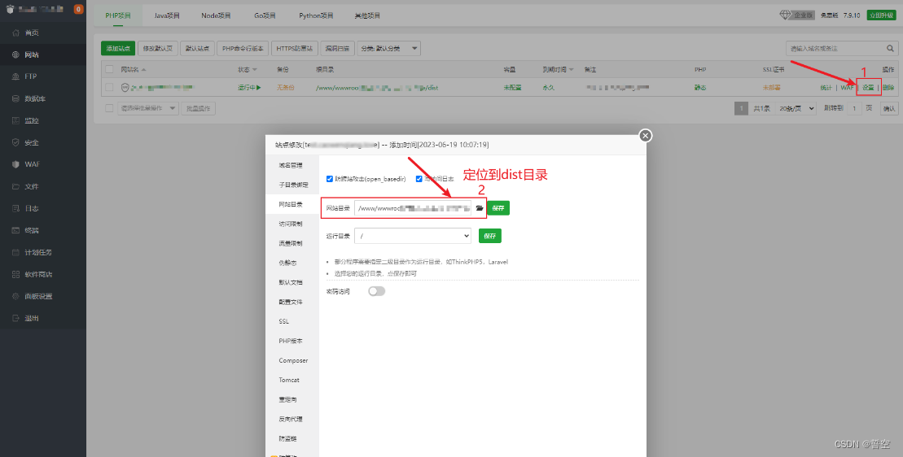Click the 数据库 database icon in sidebar
Image resolution: width=903 pixels, height=457 pixels.
point(15,99)
